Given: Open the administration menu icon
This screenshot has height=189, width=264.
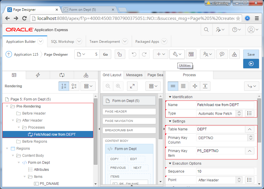Looking at the screenshot, I should click(x=220, y=30).
